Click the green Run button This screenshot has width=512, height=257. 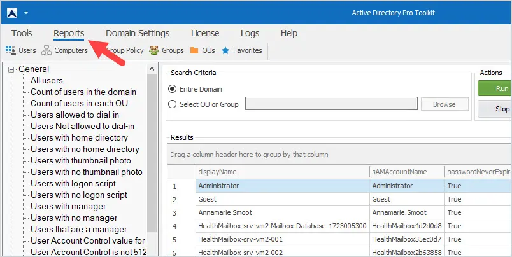pos(494,88)
